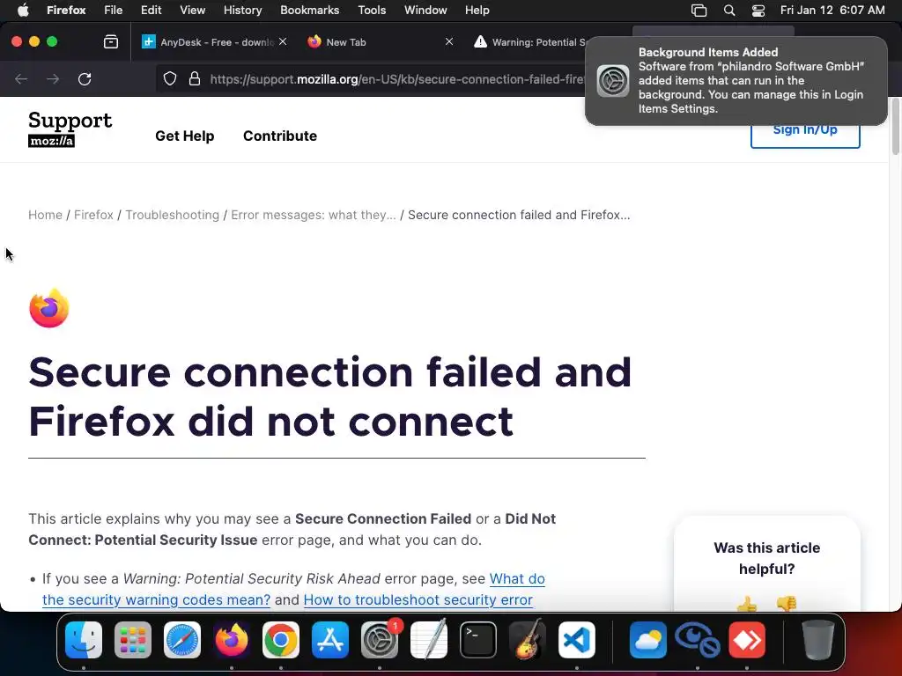Open the Contribute navigation menu

tap(279, 136)
